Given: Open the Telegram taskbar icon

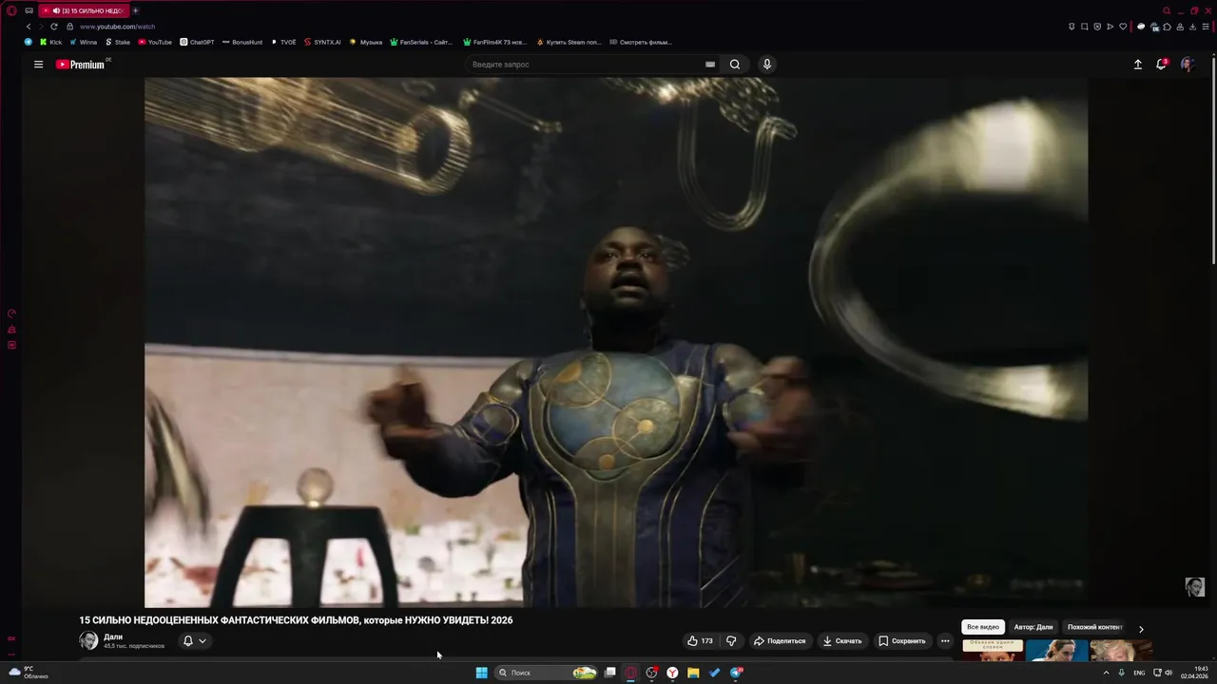Looking at the screenshot, I should click(x=736, y=673).
